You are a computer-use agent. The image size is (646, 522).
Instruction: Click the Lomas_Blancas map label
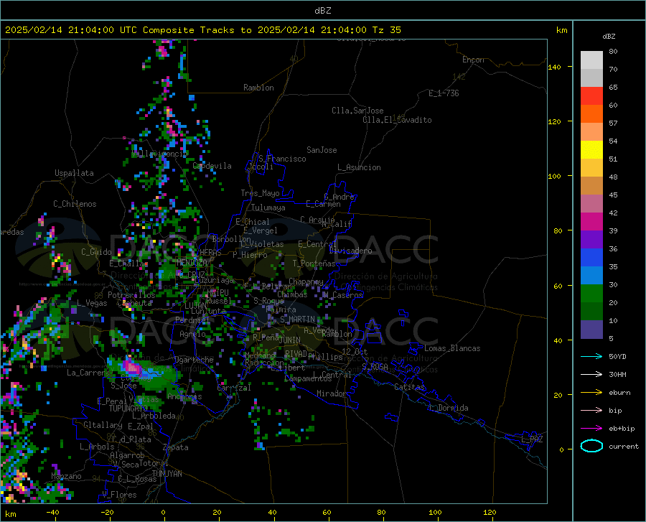coord(452,348)
